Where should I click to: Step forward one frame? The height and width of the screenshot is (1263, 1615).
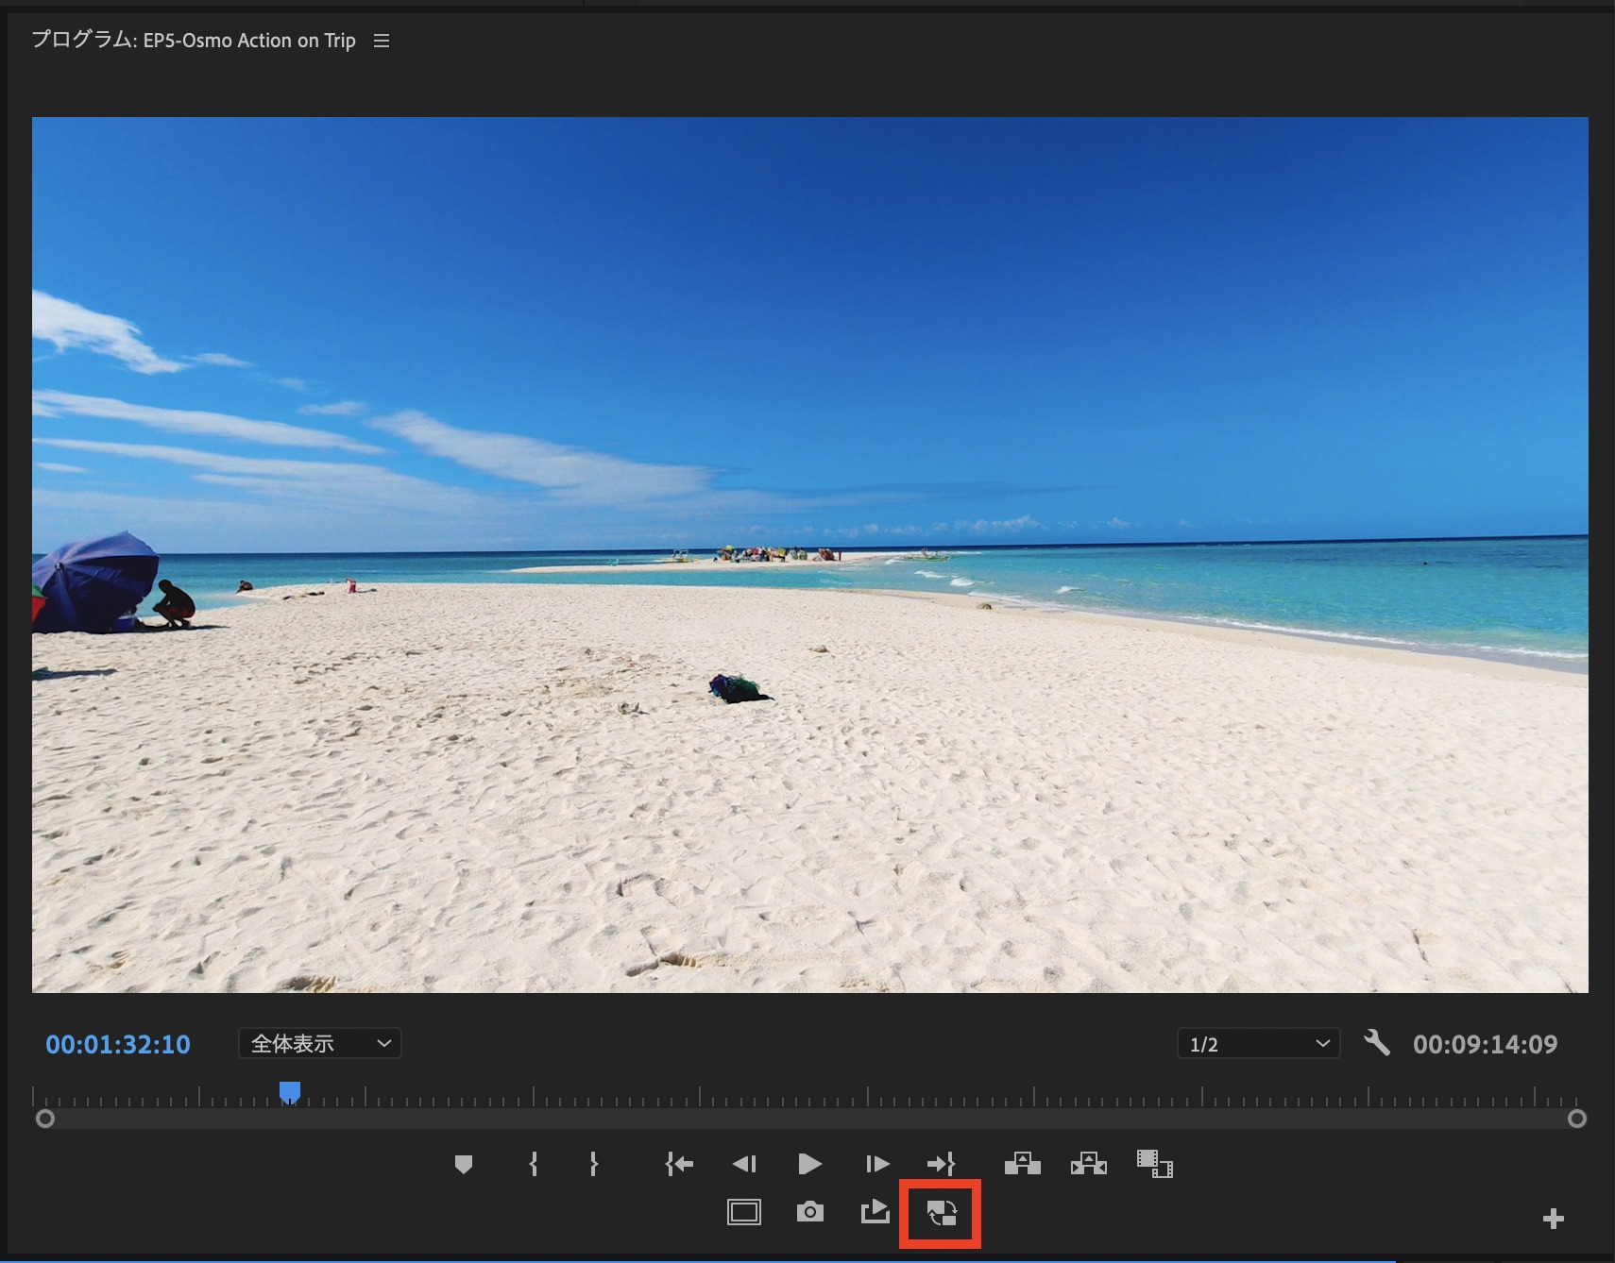[876, 1164]
